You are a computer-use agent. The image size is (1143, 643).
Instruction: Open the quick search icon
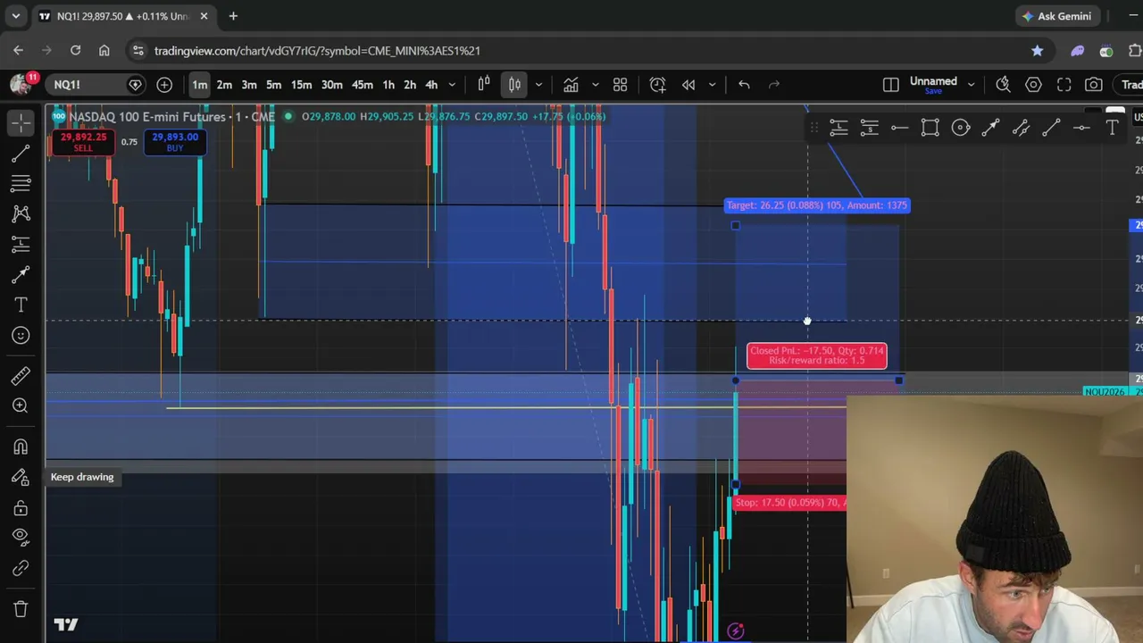click(1004, 85)
